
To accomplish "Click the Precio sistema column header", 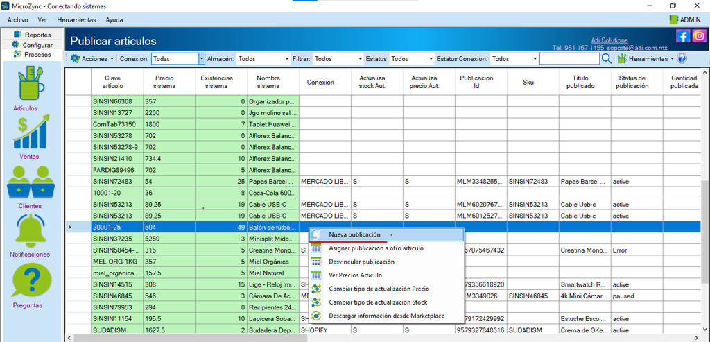I will click(x=169, y=82).
